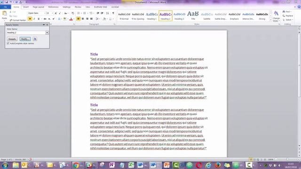Apply the Strong style from the gallery
Screen dimensions: 301x169
262,16
